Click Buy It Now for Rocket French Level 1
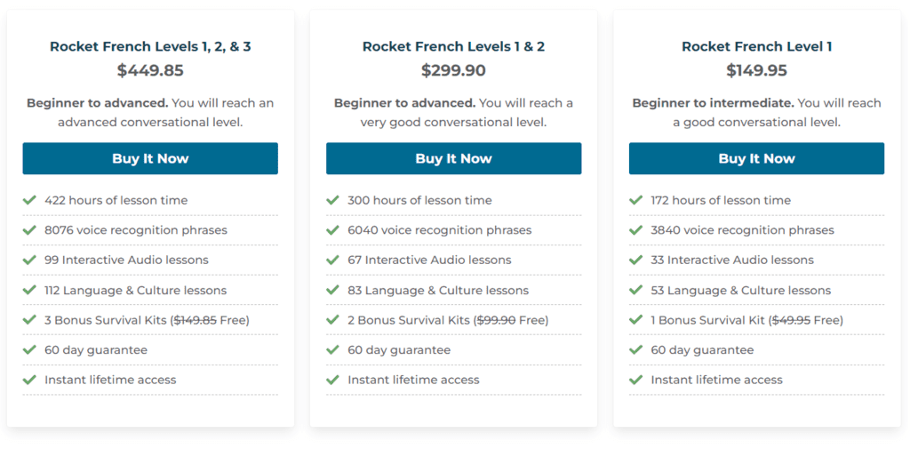Image resolution: width=910 pixels, height=449 pixels. click(756, 158)
